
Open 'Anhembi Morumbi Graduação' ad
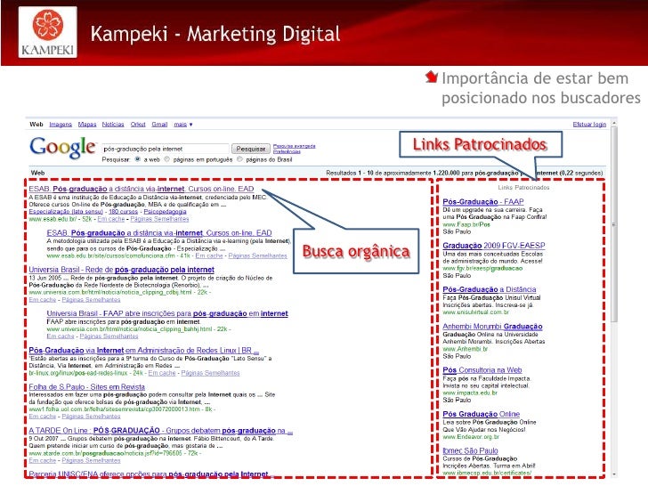click(x=492, y=327)
